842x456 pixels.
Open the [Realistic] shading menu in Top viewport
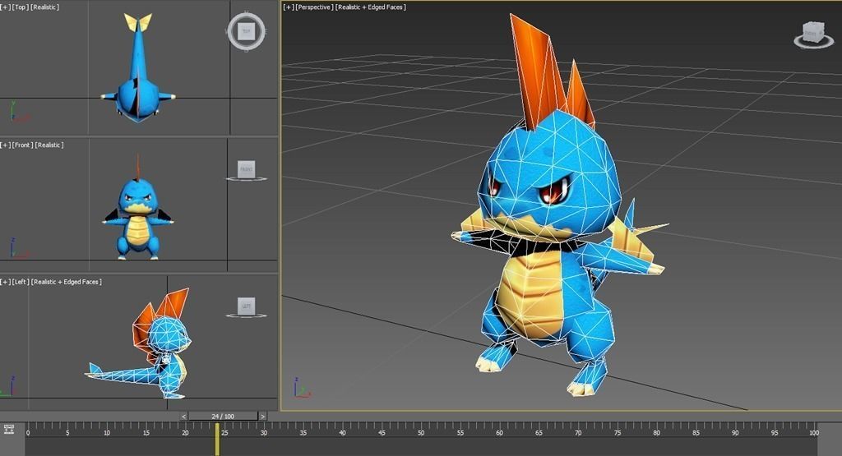(x=45, y=7)
